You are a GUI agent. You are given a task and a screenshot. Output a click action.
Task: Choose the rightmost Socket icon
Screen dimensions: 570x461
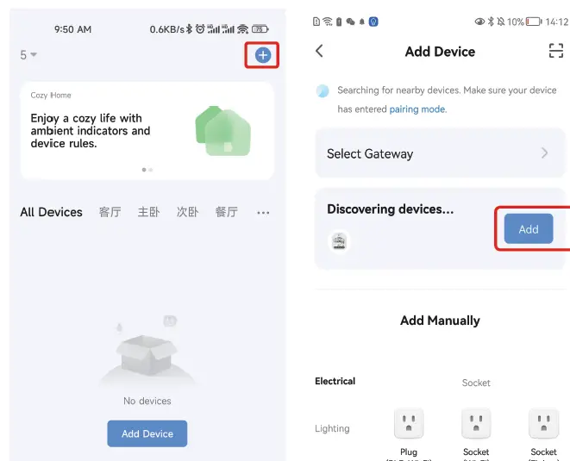(x=543, y=423)
